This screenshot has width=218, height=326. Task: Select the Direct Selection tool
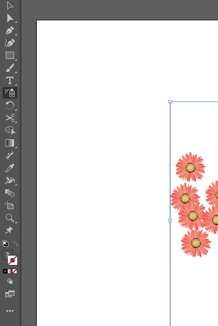[x=10, y=18]
